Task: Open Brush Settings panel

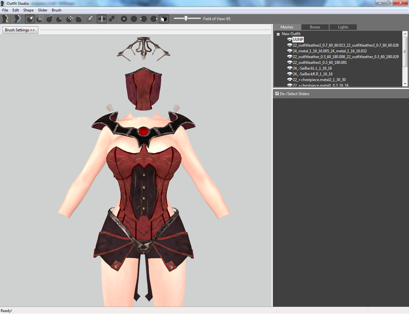Action: 20,30
